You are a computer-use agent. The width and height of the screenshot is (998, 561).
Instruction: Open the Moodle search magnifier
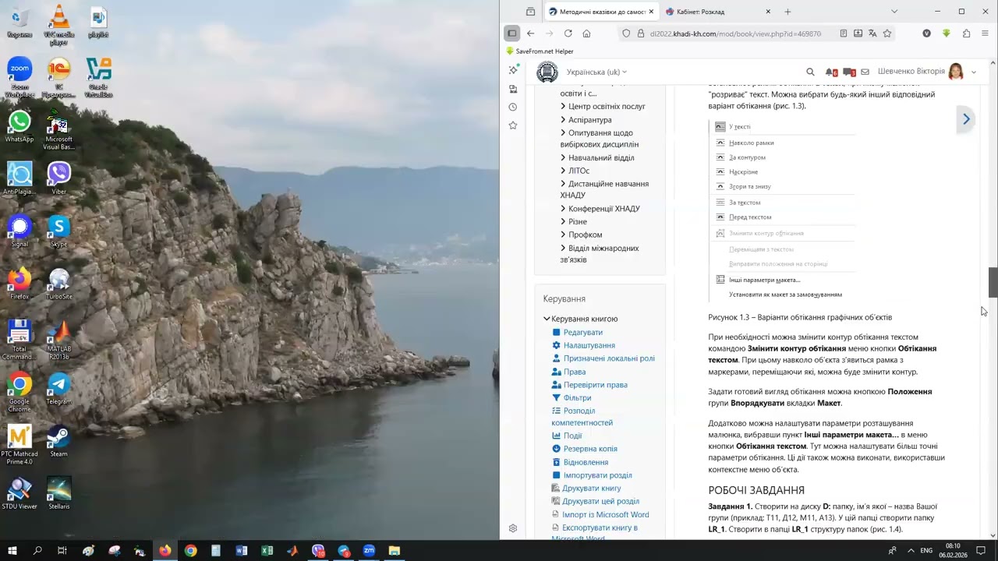point(810,72)
